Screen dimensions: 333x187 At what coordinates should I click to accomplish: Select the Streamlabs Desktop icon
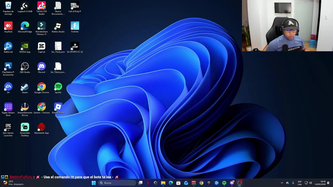25,130
